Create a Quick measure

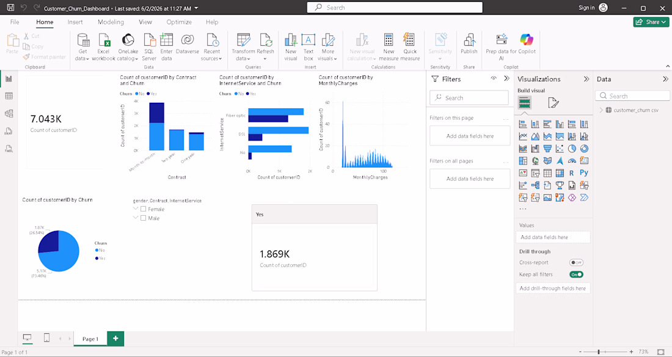(x=410, y=47)
